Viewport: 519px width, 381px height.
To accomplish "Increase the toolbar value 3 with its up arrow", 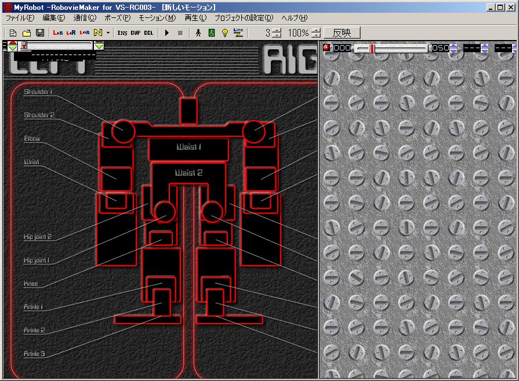I will point(278,31).
